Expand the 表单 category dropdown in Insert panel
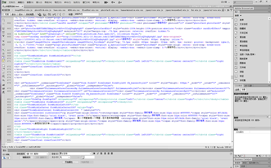Image resolution: width=271 pixels, height=168 pixels. pyautogui.click(x=238, y=15)
